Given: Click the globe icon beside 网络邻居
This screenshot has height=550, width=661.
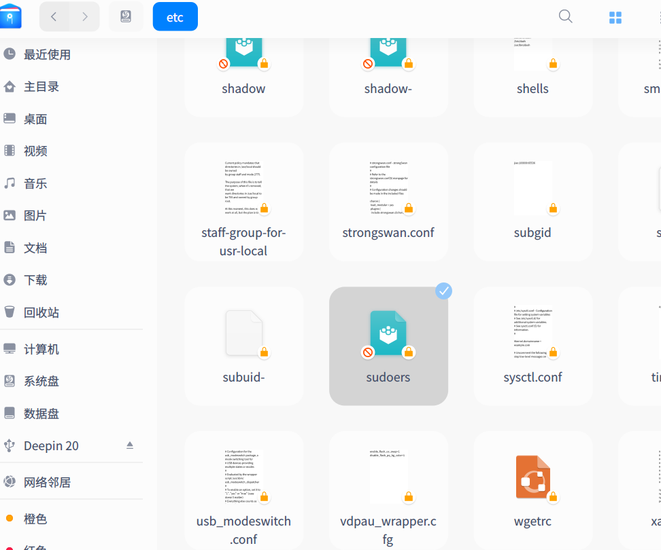Looking at the screenshot, I should [10, 481].
